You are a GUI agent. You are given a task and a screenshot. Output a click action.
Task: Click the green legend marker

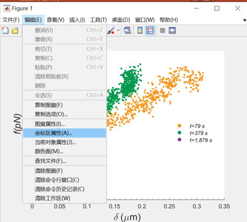coord(179,132)
